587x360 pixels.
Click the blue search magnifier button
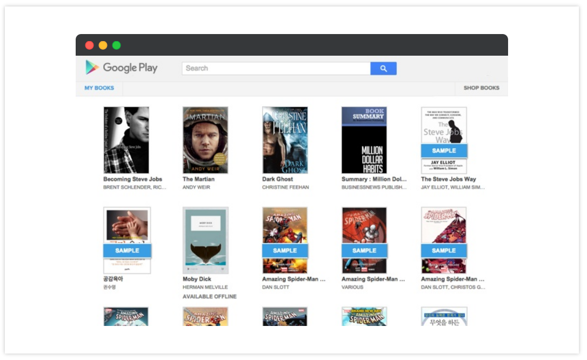(x=383, y=69)
